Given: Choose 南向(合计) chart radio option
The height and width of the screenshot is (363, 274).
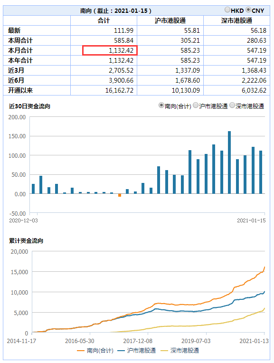Looking at the screenshot, I should tap(161, 105).
